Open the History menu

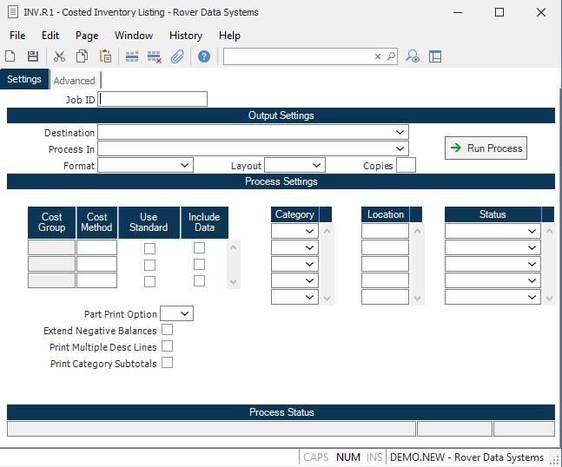(186, 36)
